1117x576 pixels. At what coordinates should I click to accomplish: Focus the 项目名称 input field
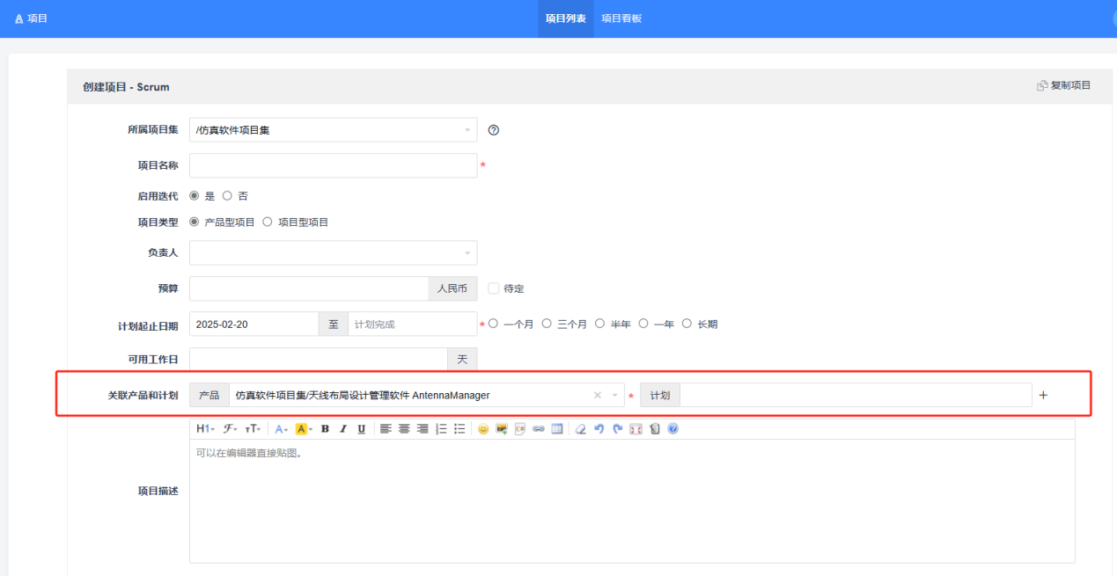click(x=334, y=165)
